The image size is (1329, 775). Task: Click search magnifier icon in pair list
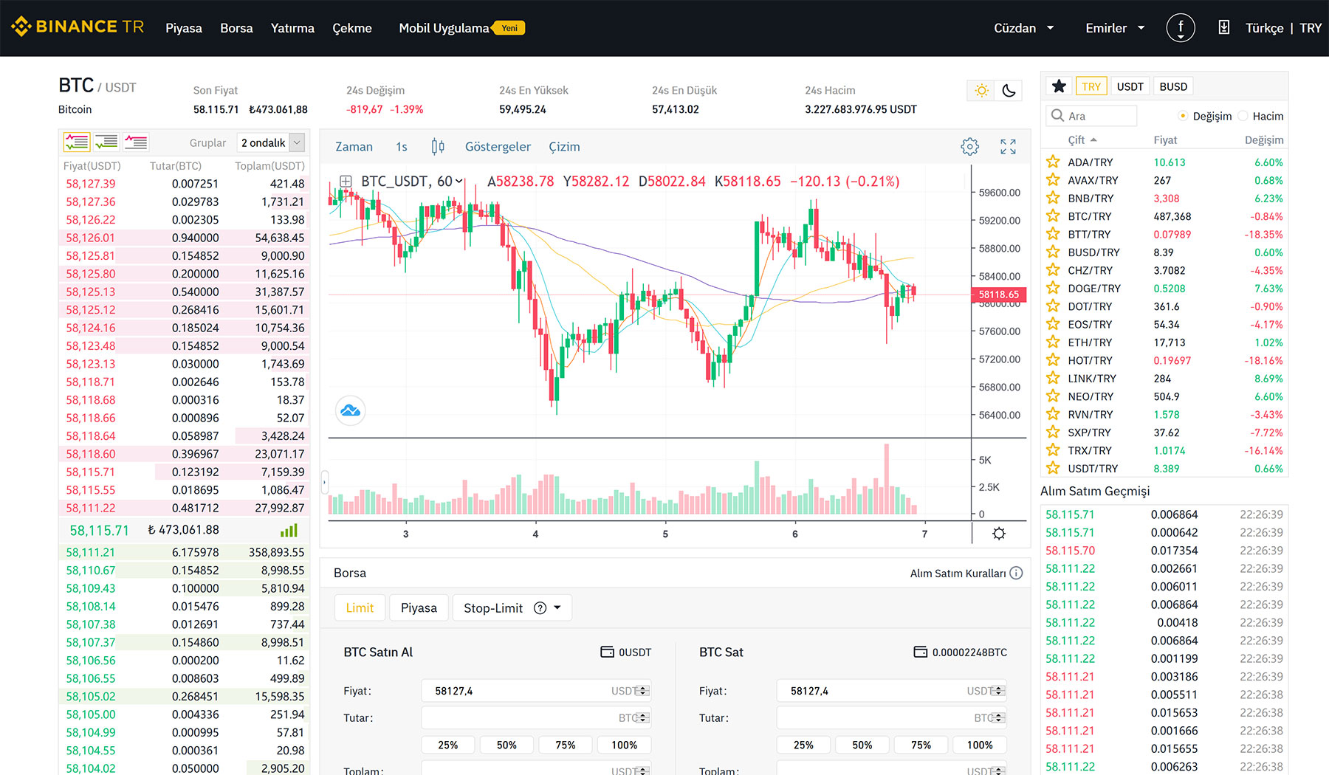[x=1057, y=116]
